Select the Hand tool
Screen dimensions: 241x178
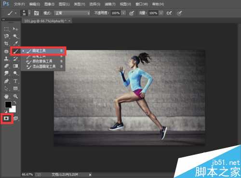[x=6, y=96]
